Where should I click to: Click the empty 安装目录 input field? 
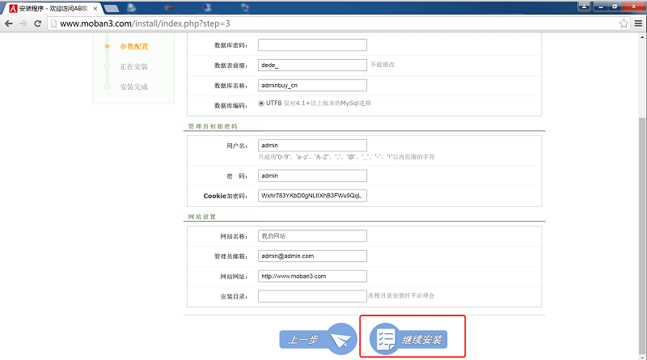point(312,296)
